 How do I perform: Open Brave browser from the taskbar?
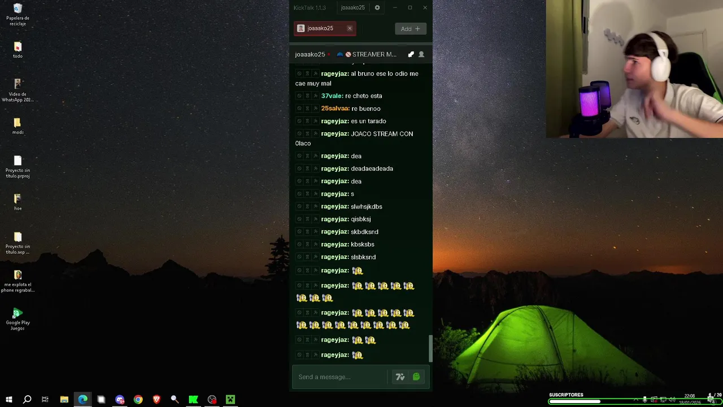point(156,400)
